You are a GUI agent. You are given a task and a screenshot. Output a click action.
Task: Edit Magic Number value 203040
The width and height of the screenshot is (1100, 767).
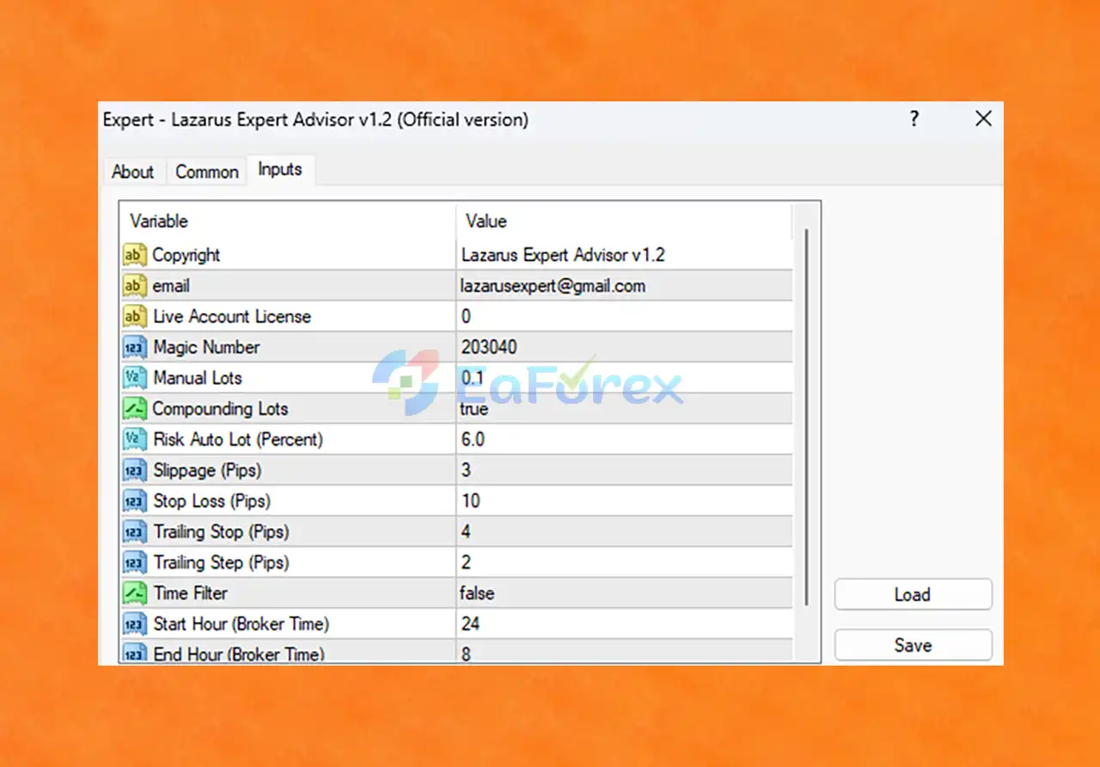click(624, 348)
